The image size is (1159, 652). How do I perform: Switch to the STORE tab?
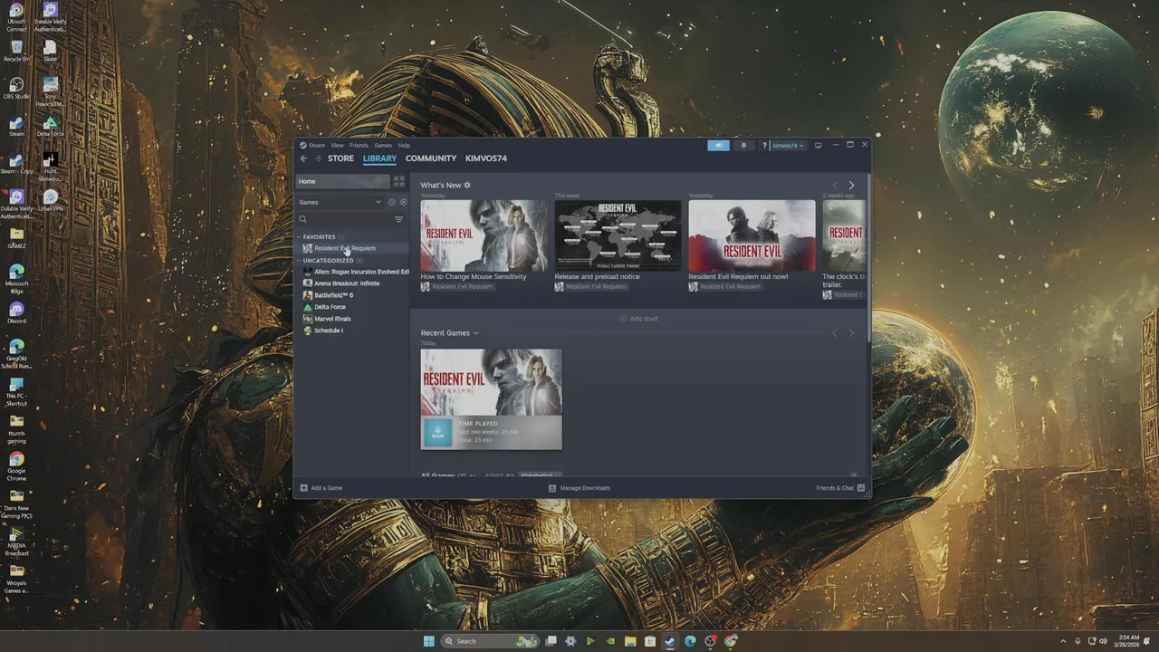click(340, 158)
